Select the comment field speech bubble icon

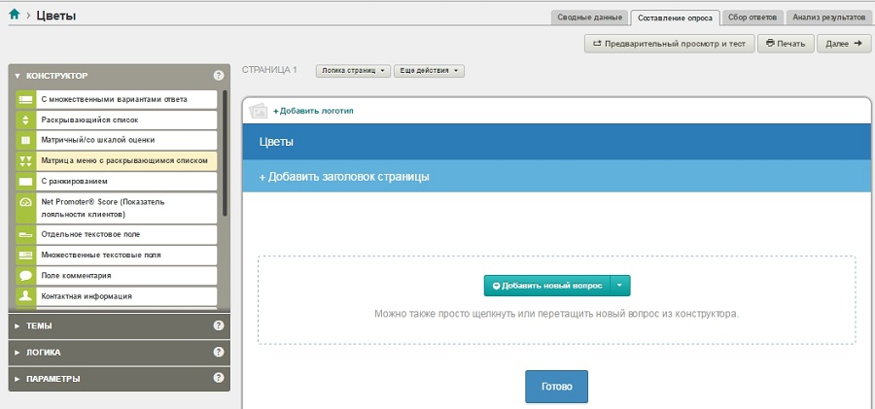25,276
